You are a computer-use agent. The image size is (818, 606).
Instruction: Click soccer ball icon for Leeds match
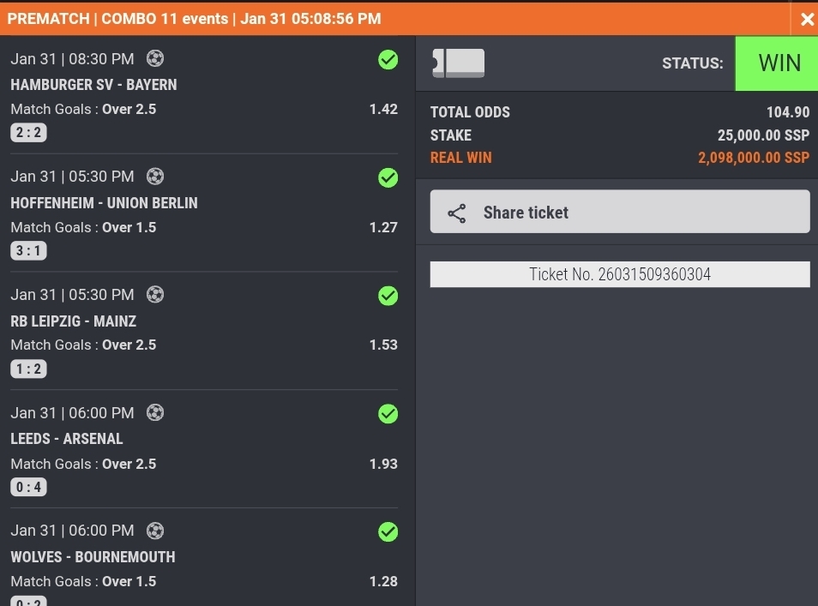tap(155, 413)
